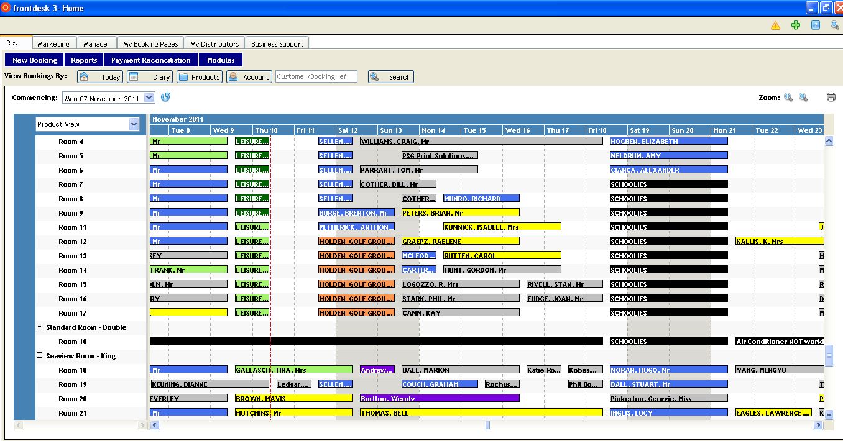Click the vertical scrollbar down arrow
The width and height of the screenshot is (843, 441).
[x=829, y=414]
